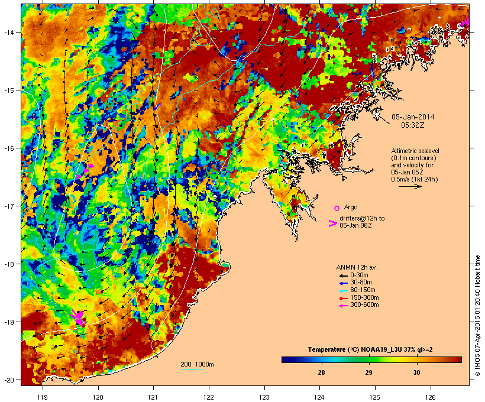Click the '0.5m/s (1kt 24h)' text
The height and width of the screenshot is (402, 485).
pyautogui.click(x=415, y=179)
